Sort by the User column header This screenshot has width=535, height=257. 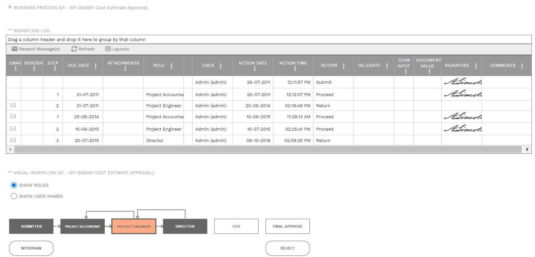tap(208, 65)
